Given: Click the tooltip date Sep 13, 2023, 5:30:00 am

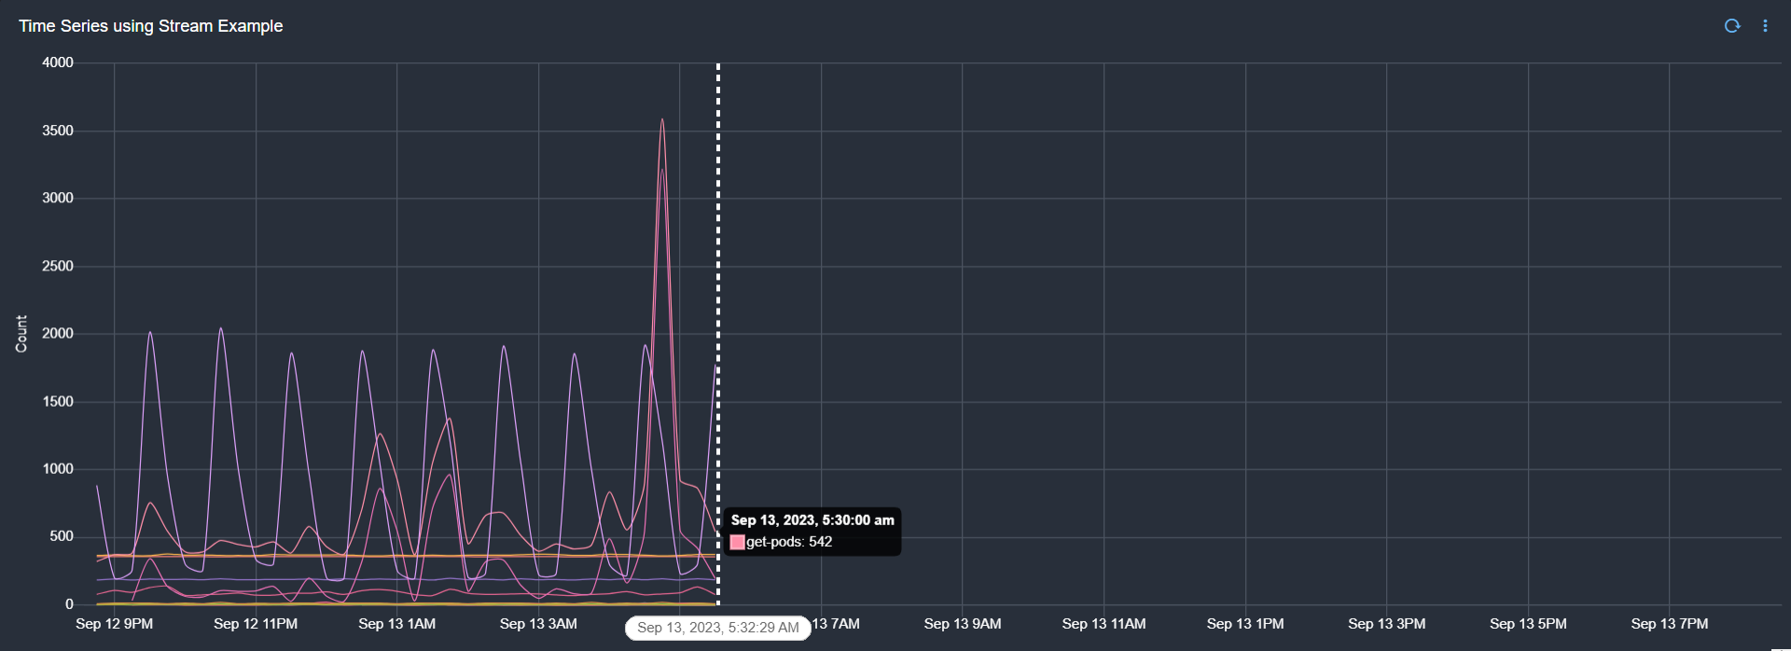Looking at the screenshot, I should [812, 520].
